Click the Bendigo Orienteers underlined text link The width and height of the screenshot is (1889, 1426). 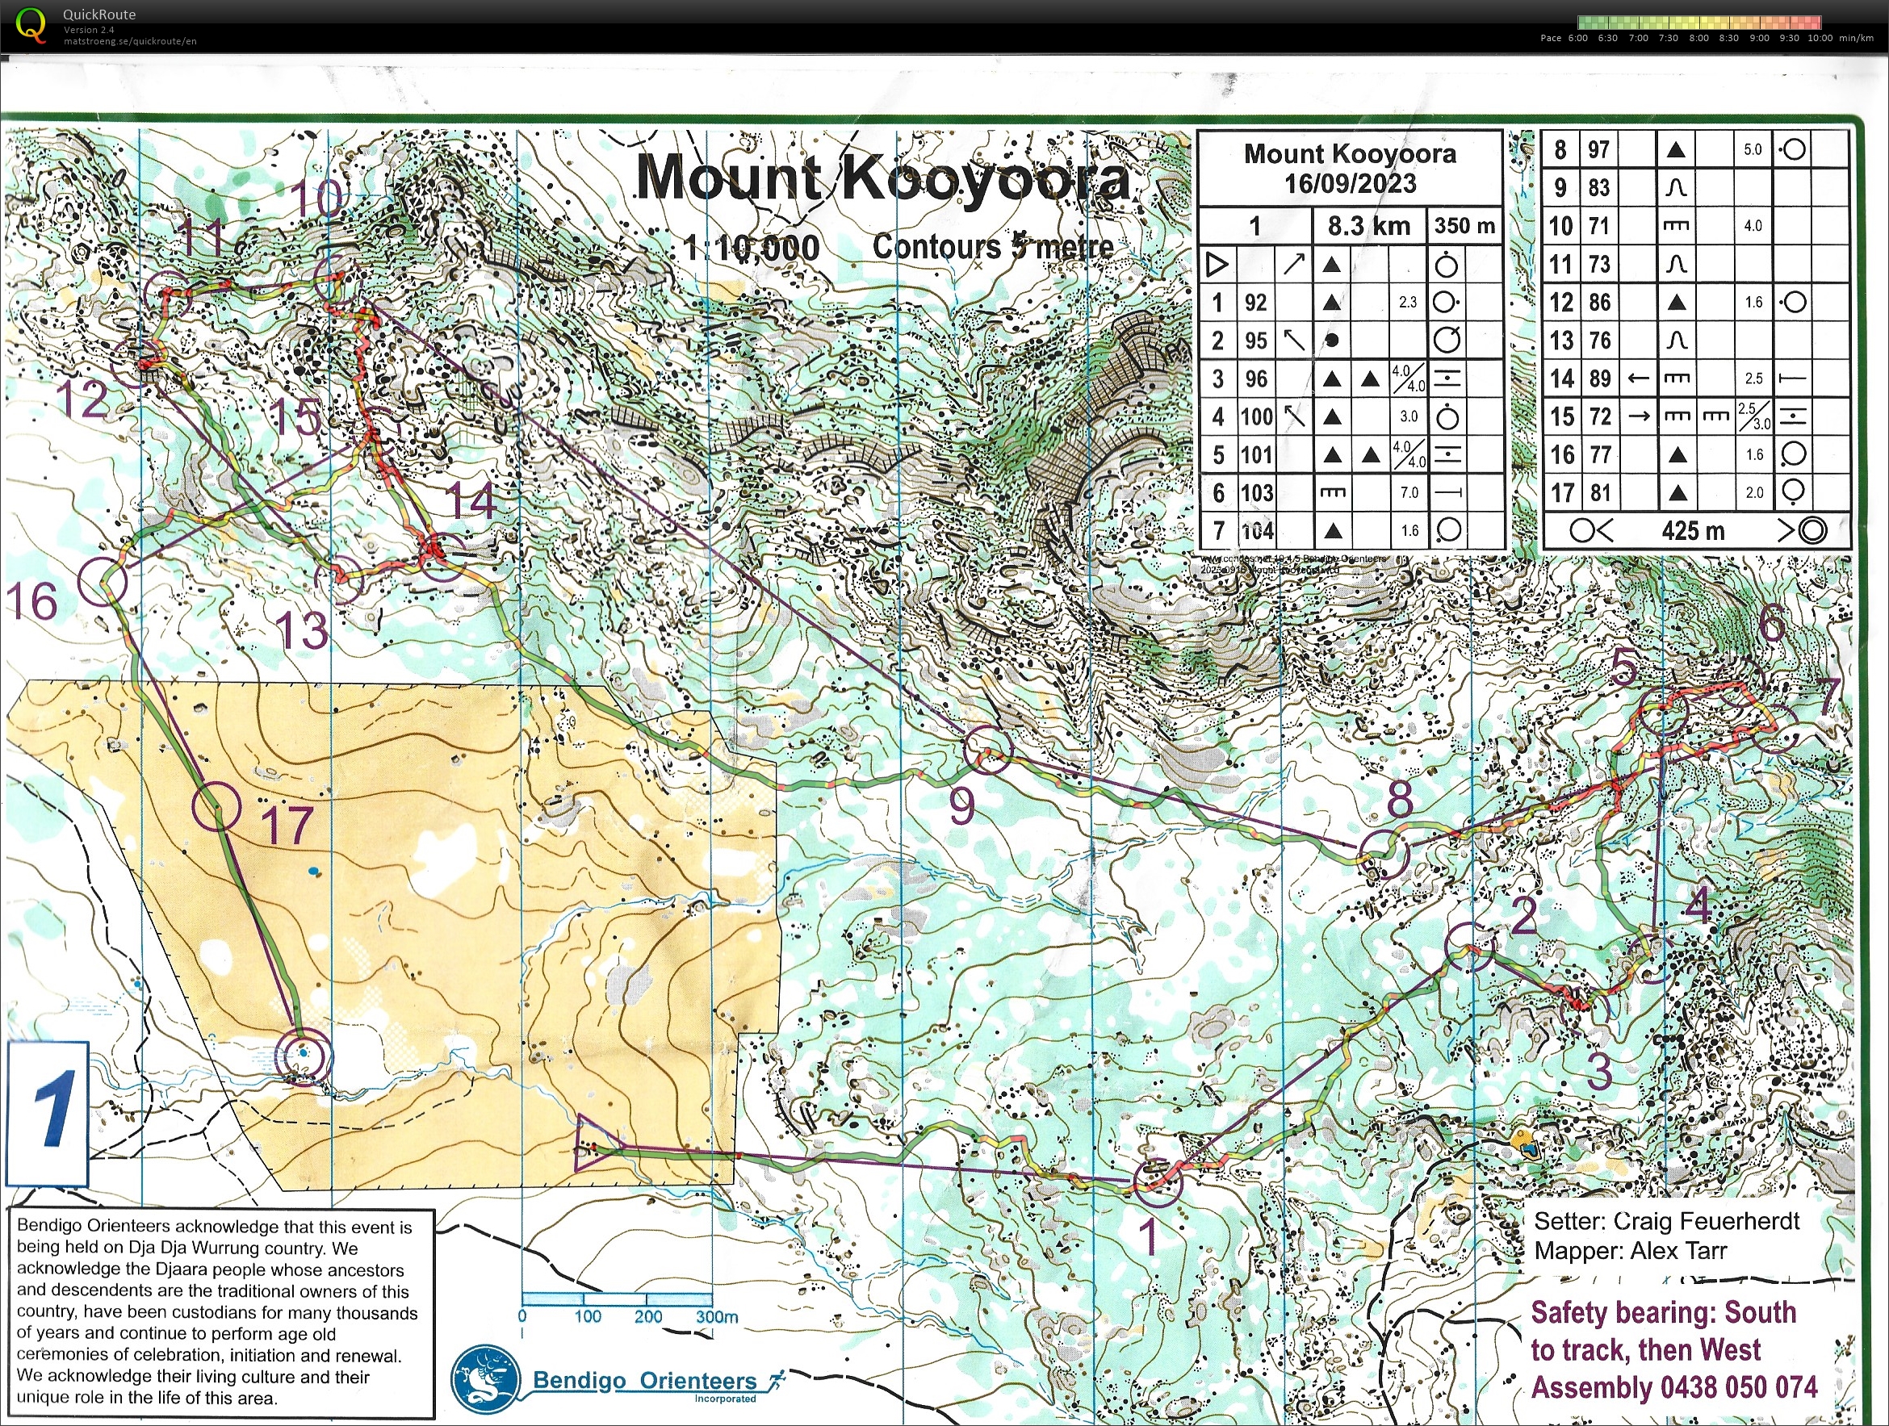[645, 1380]
